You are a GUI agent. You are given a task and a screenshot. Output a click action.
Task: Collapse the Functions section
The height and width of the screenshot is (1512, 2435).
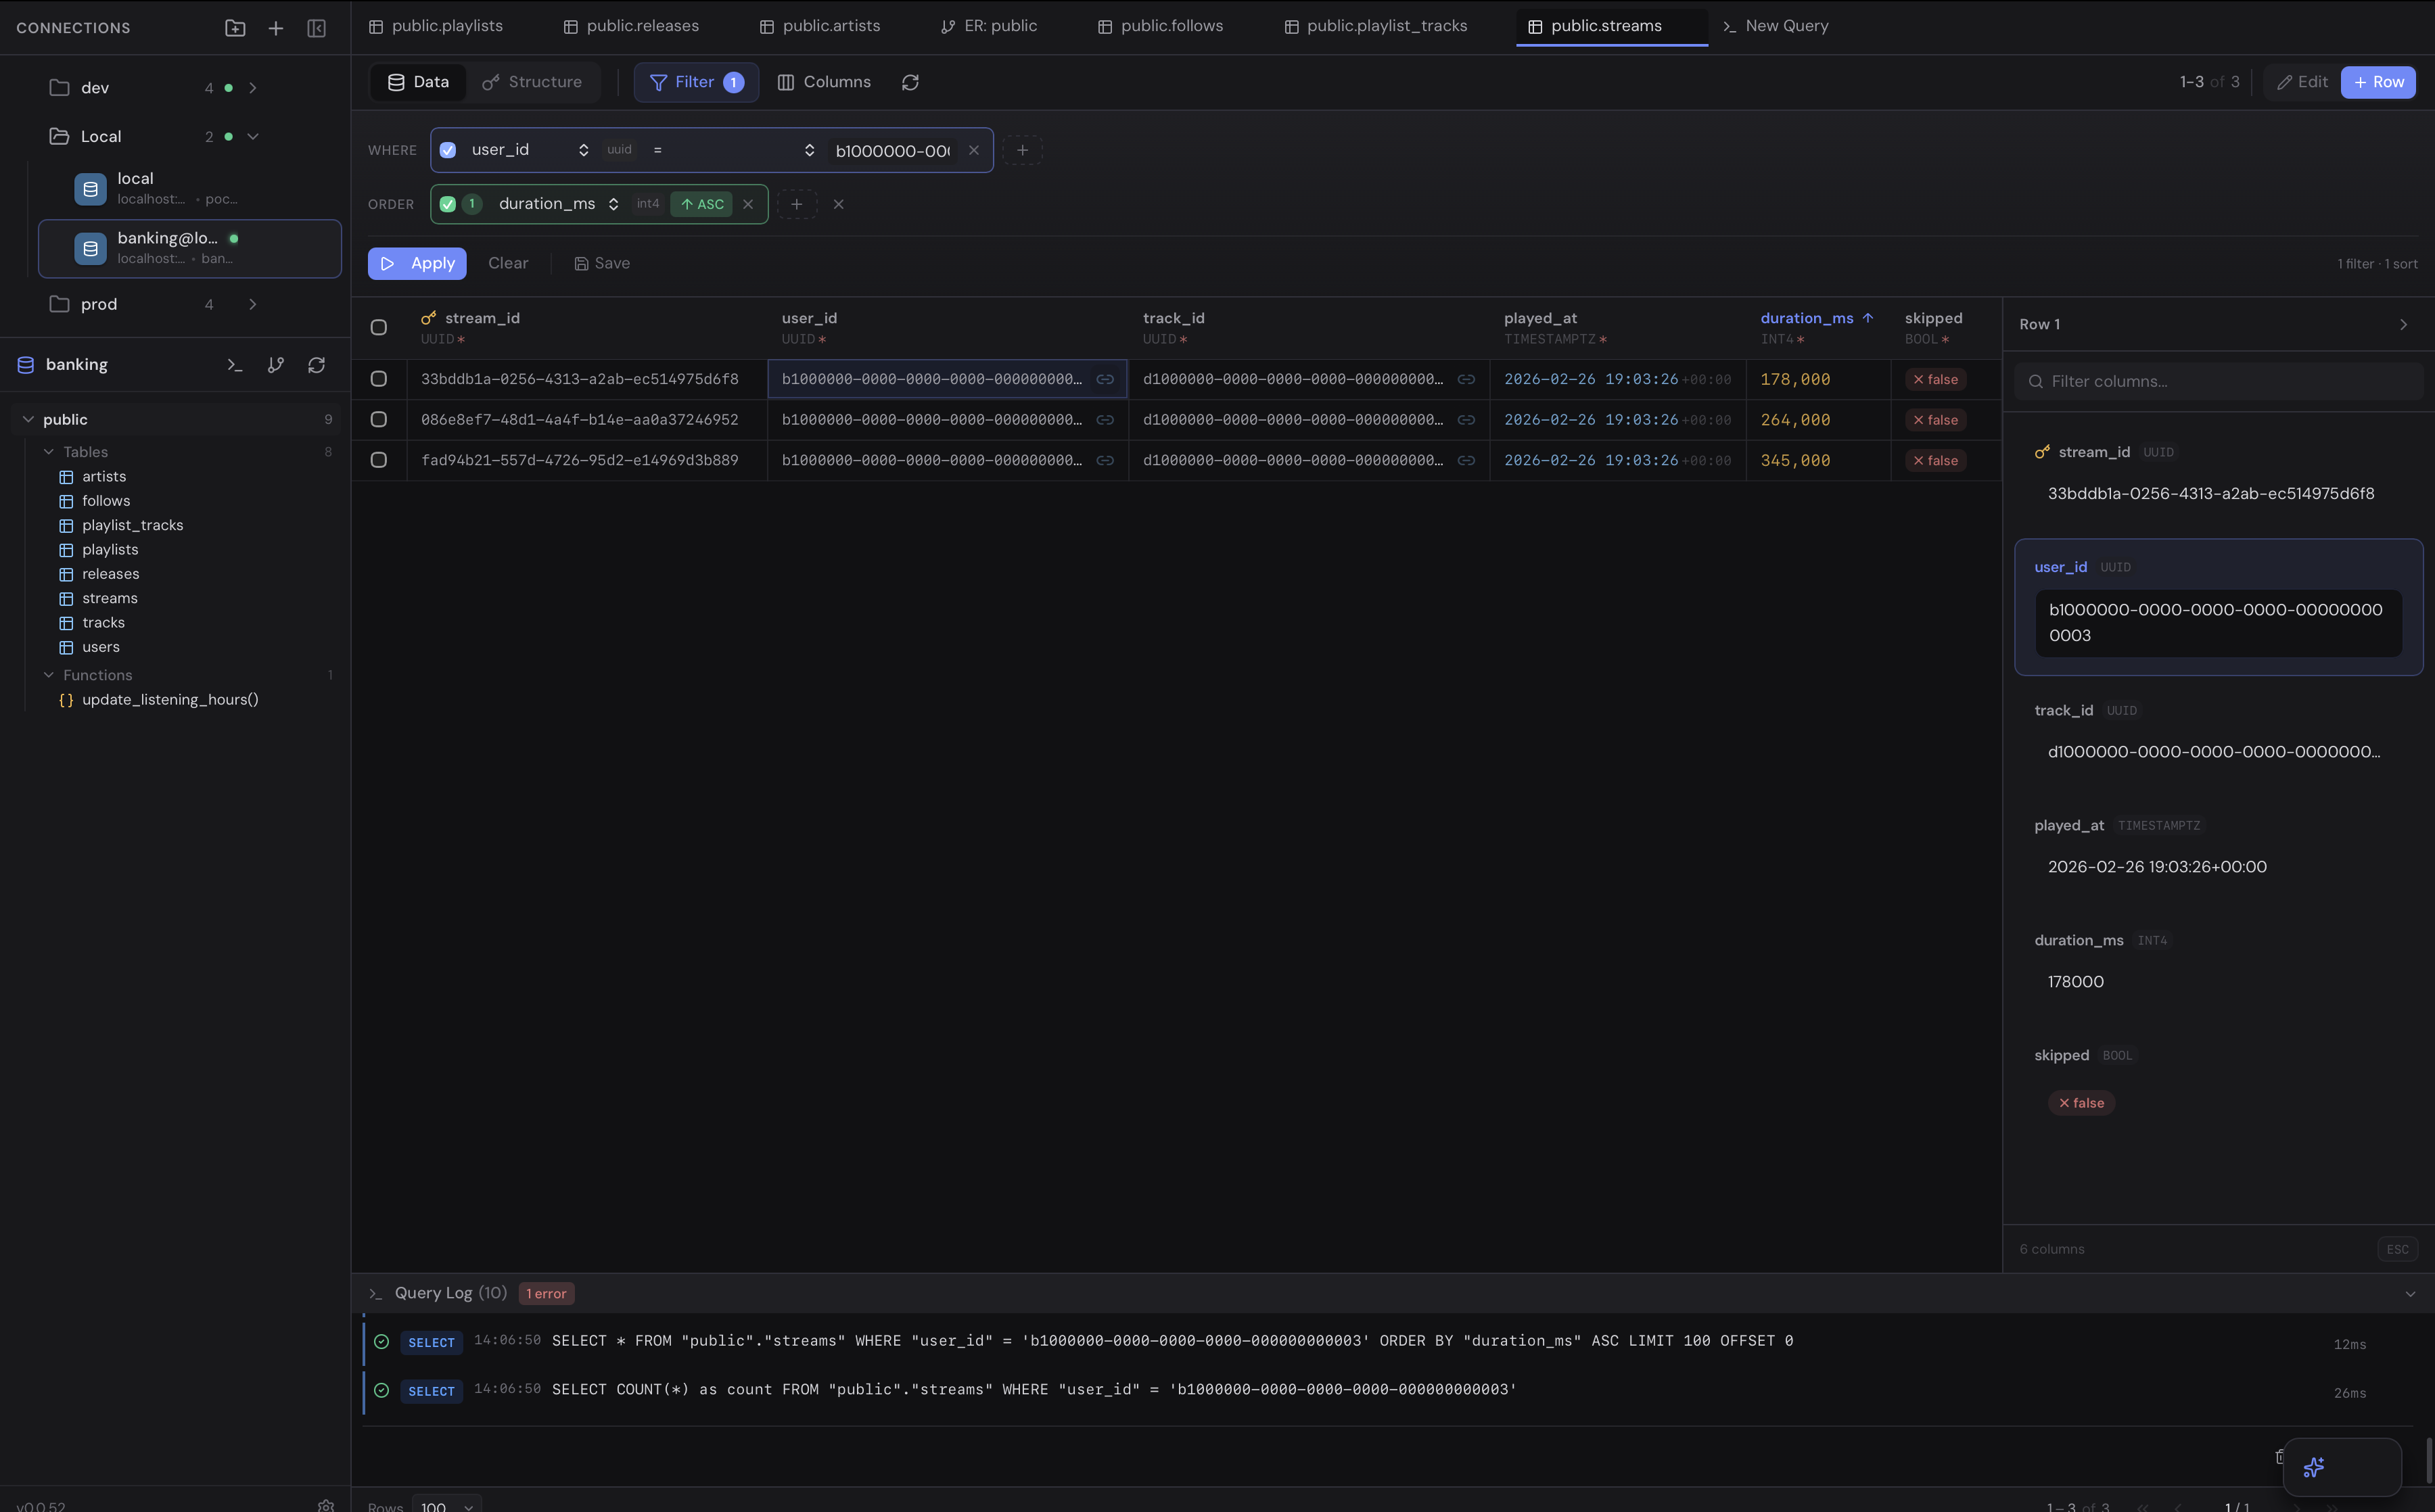pos(49,675)
